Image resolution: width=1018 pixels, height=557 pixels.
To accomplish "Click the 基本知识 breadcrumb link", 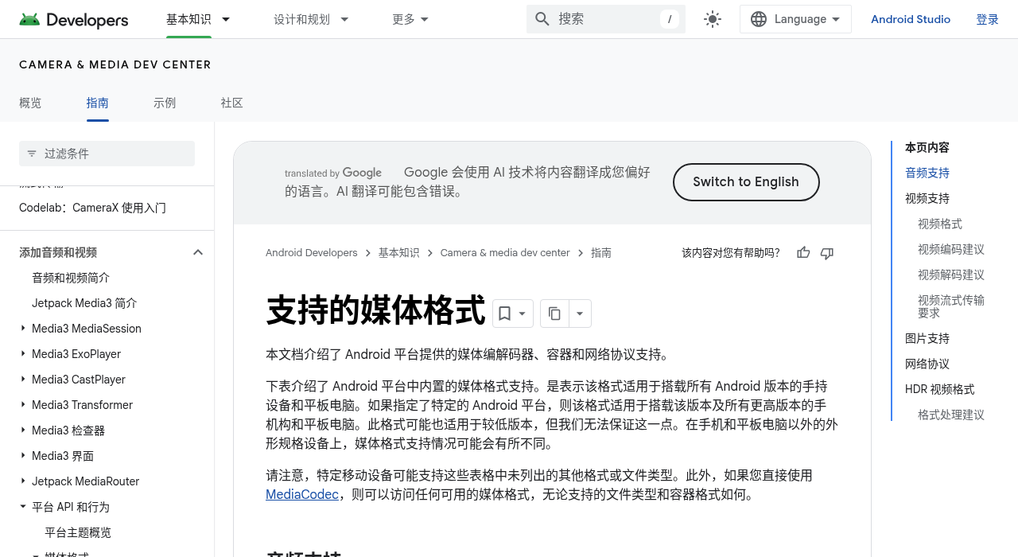I will (x=398, y=253).
